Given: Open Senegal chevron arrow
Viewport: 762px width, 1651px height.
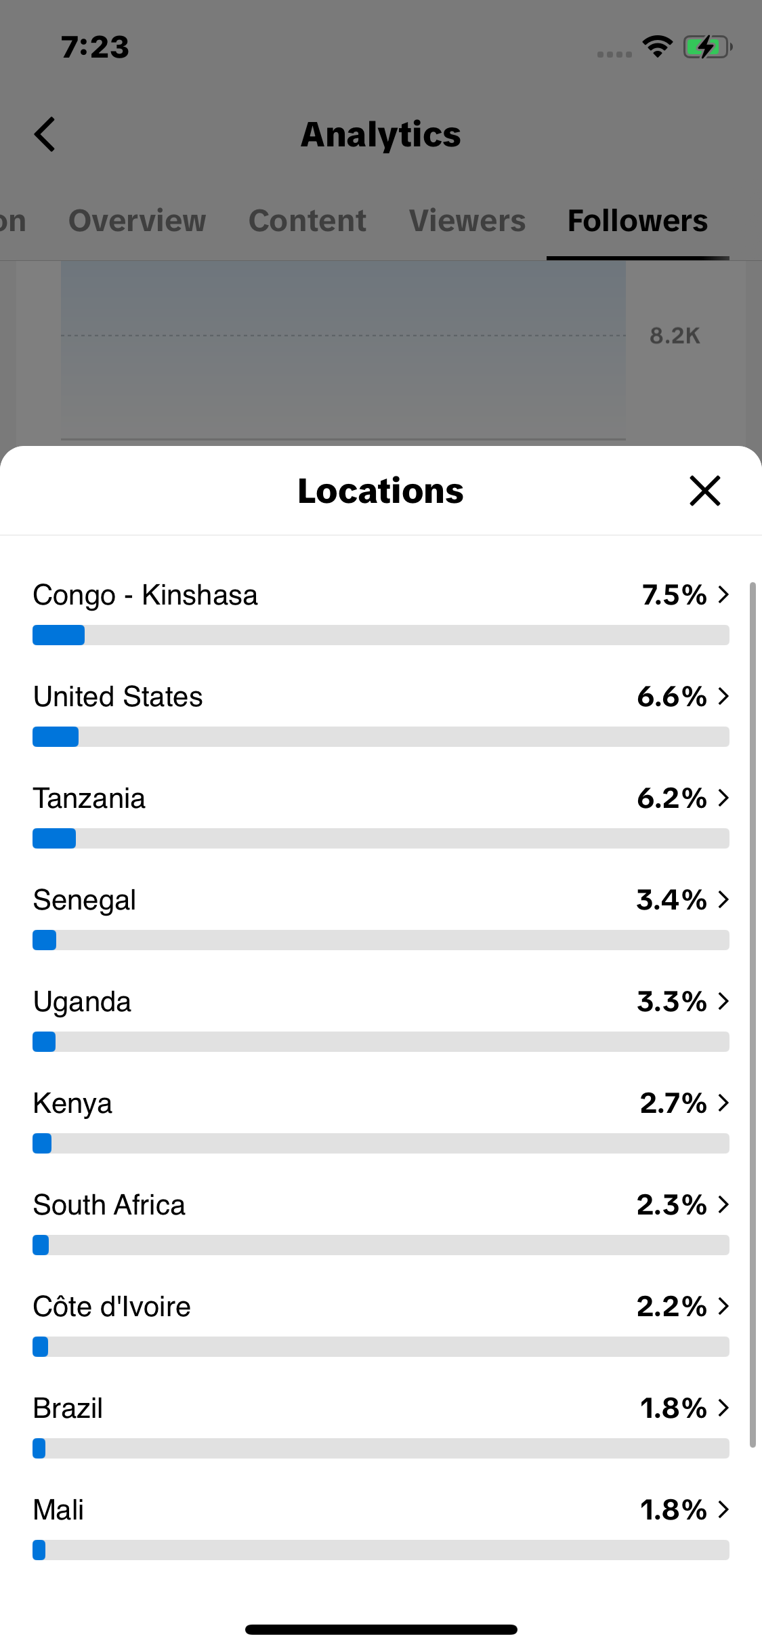Looking at the screenshot, I should coord(723,899).
